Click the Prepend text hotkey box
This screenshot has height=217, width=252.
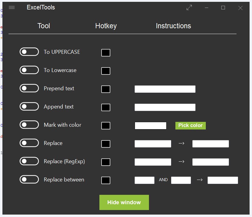tap(106, 89)
